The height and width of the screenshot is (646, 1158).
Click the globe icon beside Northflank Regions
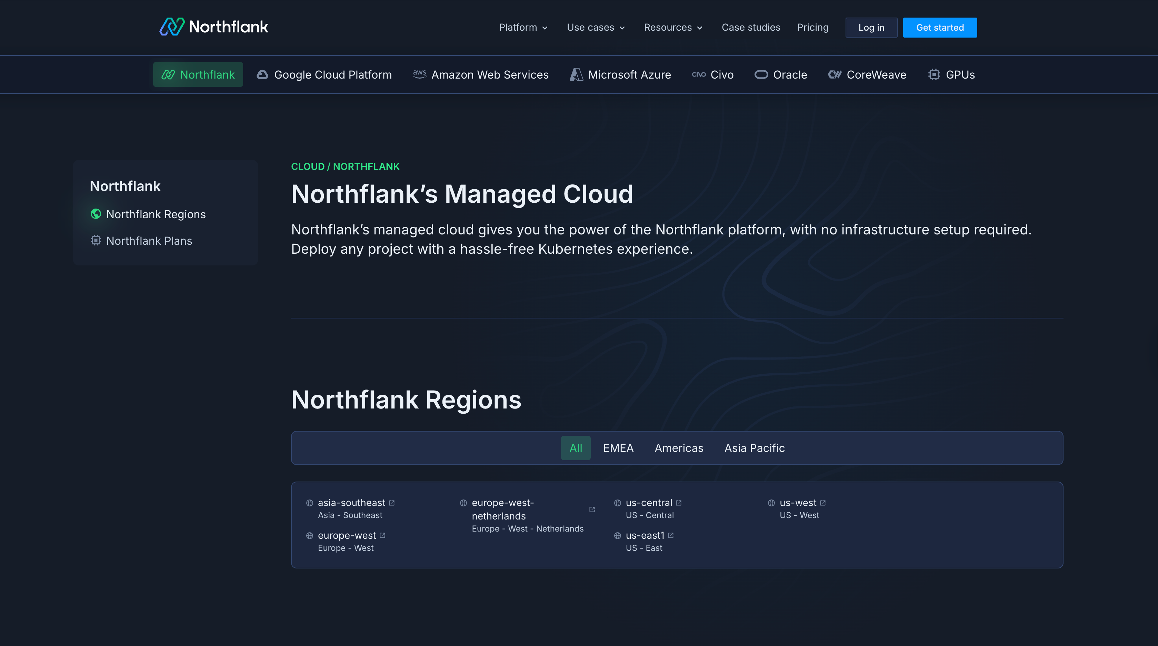[x=96, y=214]
